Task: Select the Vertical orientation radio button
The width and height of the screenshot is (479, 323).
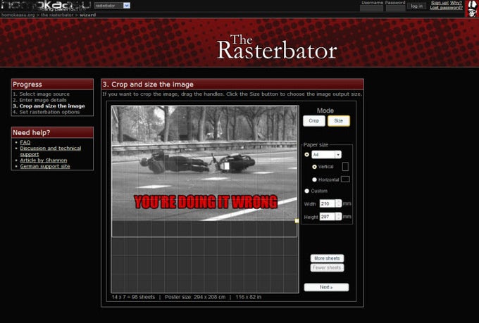Action: point(314,167)
